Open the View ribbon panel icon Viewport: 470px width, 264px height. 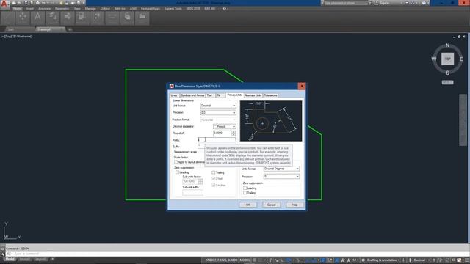[142, 18]
